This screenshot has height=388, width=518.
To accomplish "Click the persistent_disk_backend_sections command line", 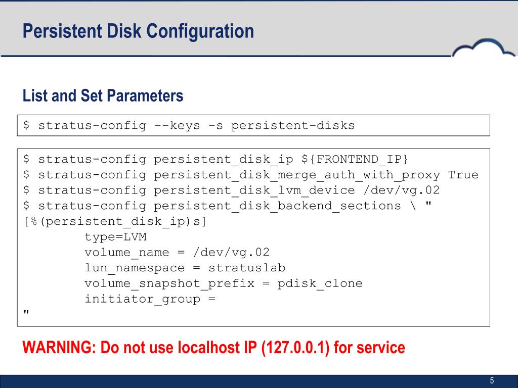I will pos(227,206).
